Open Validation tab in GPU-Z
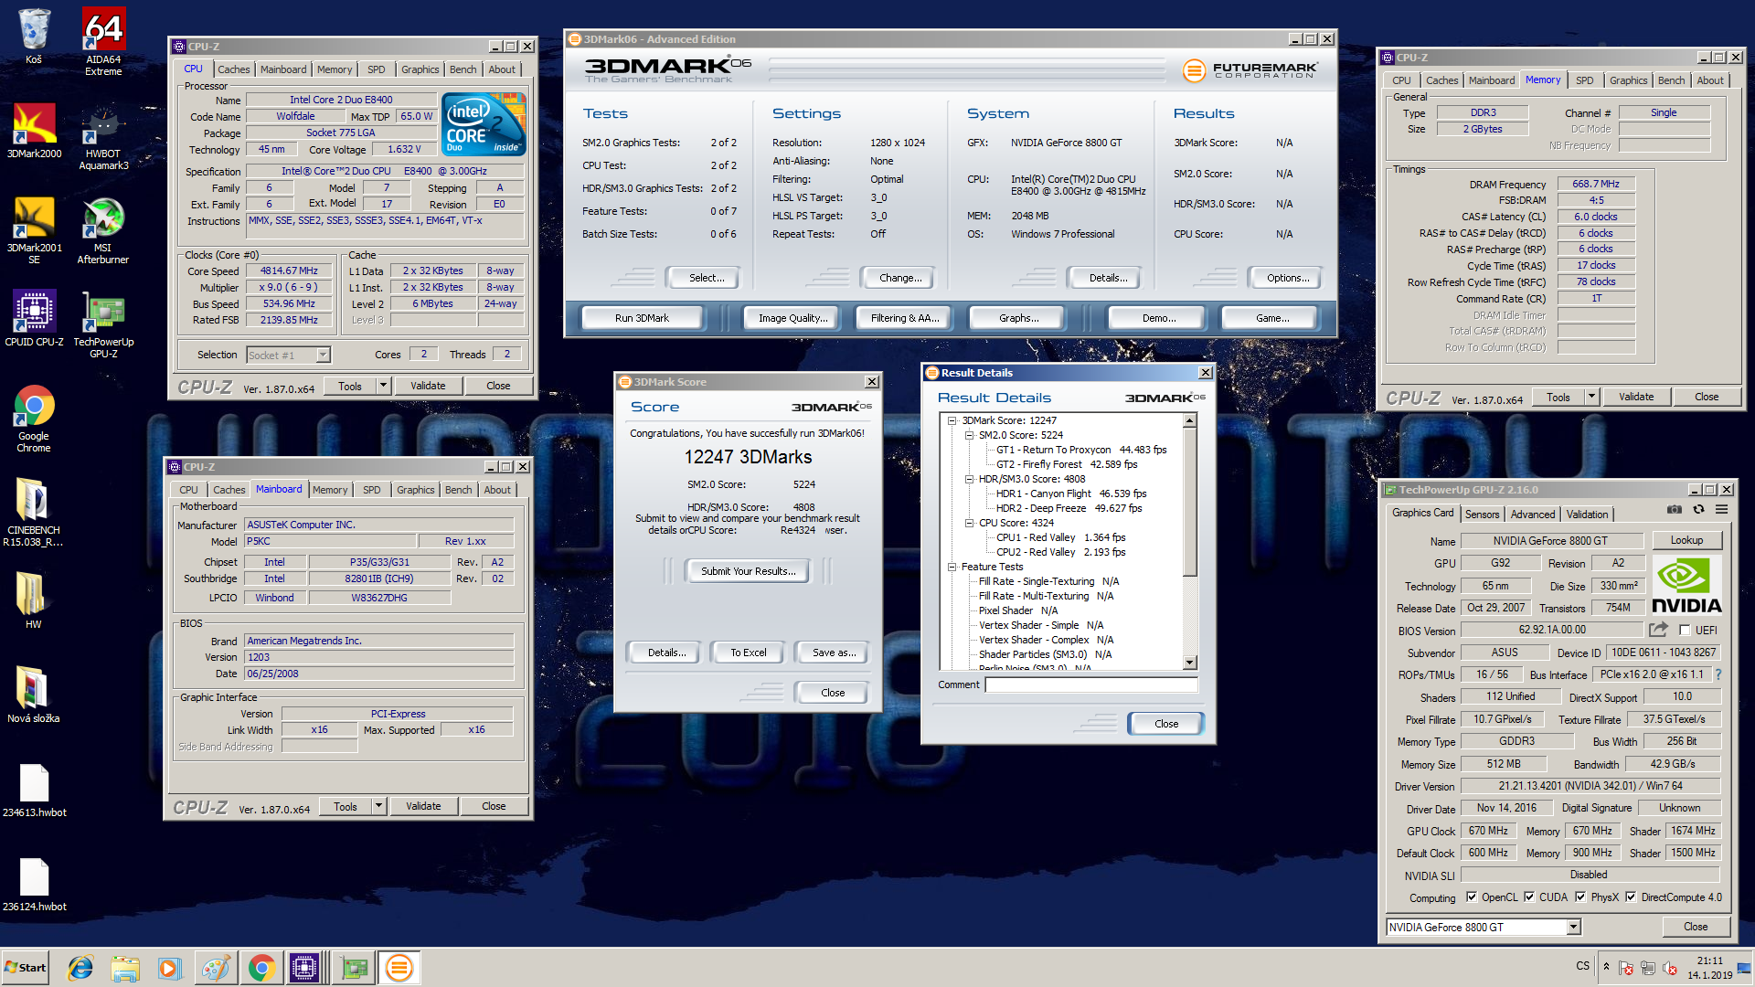The width and height of the screenshot is (1755, 987). point(1587,515)
